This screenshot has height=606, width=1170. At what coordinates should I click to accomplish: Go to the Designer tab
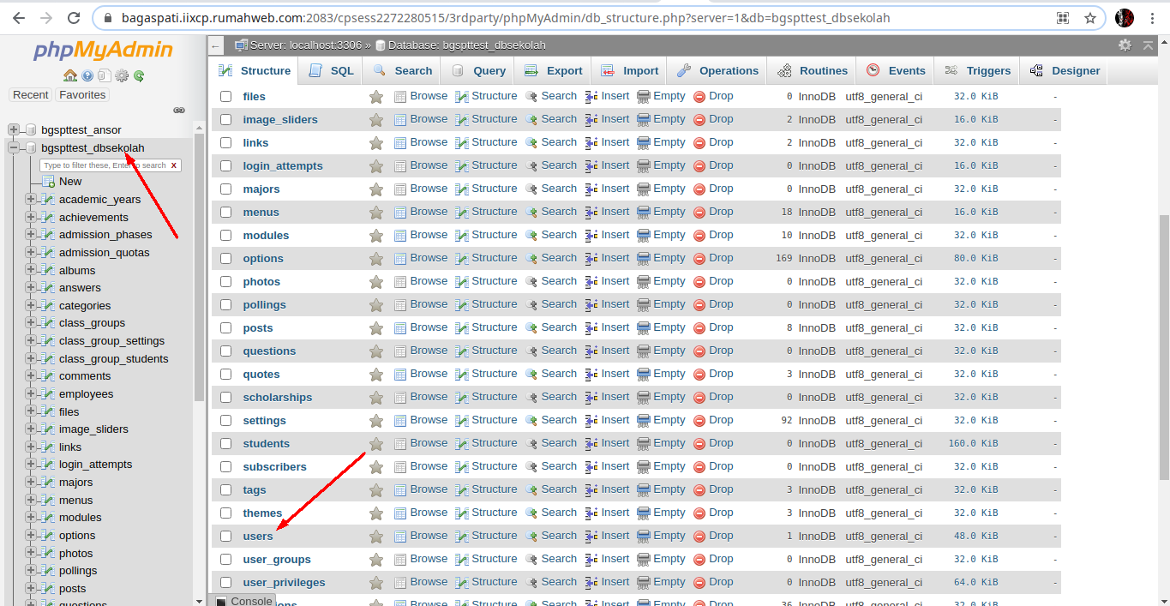coord(1065,71)
